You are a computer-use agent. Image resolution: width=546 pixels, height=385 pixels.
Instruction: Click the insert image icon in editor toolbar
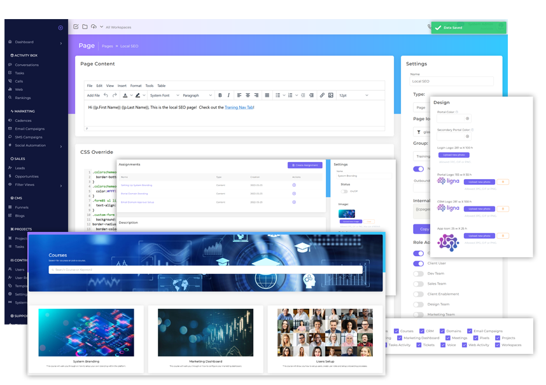[331, 95]
